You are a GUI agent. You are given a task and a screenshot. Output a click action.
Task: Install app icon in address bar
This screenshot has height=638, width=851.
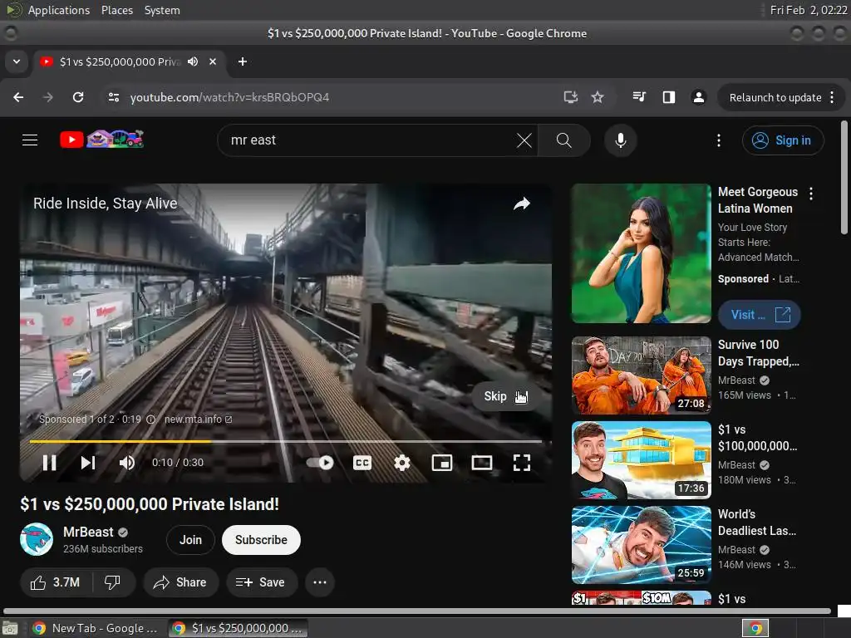[570, 97]
